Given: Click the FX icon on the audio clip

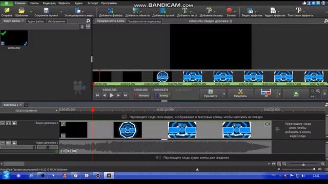Looking at the screenshot, I should tap(63, 151).
